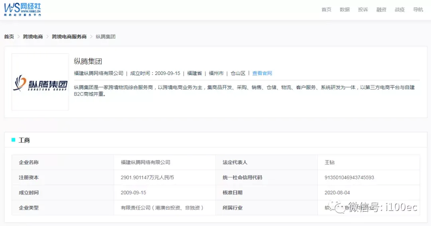
Task: Click the 注册资本 label cell
Action: click(63, 177)
